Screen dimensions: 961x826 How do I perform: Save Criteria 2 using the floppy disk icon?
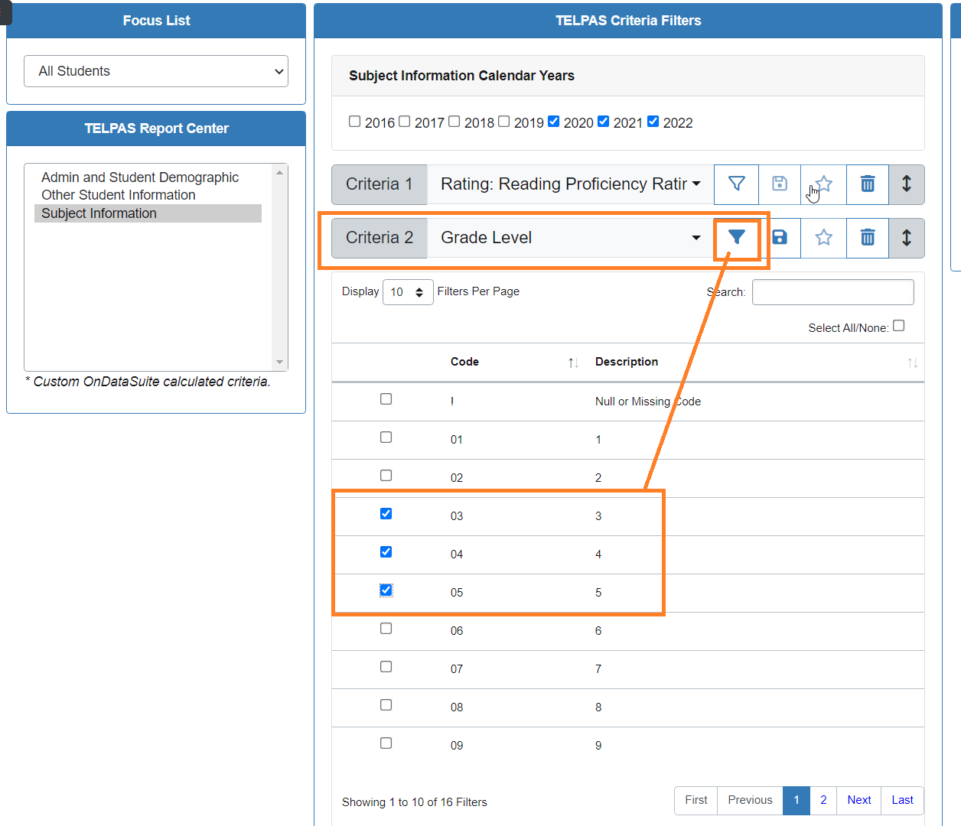point(780,238)
